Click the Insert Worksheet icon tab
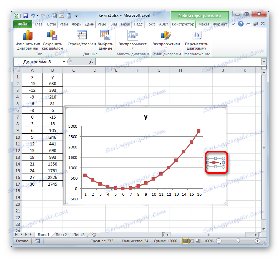Image resolution: width=280 pixels, height=258 pixels. [94, 235]
